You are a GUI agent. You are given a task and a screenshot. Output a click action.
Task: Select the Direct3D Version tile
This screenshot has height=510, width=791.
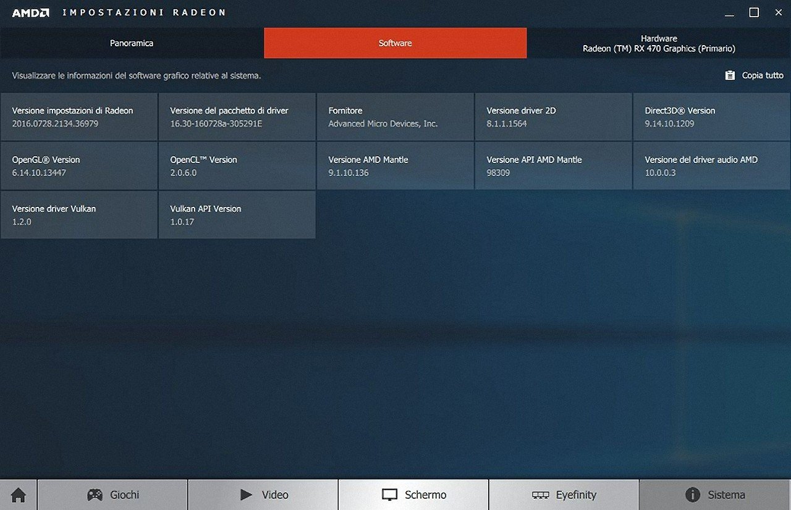712,117
